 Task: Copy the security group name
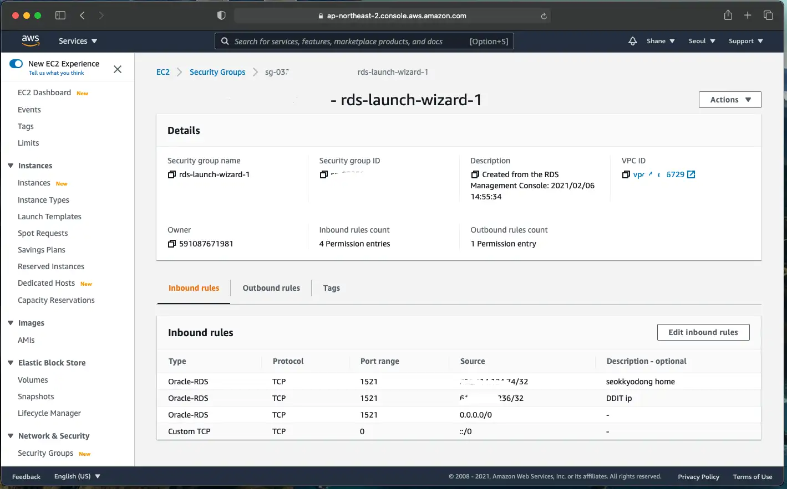click(172, 174)
